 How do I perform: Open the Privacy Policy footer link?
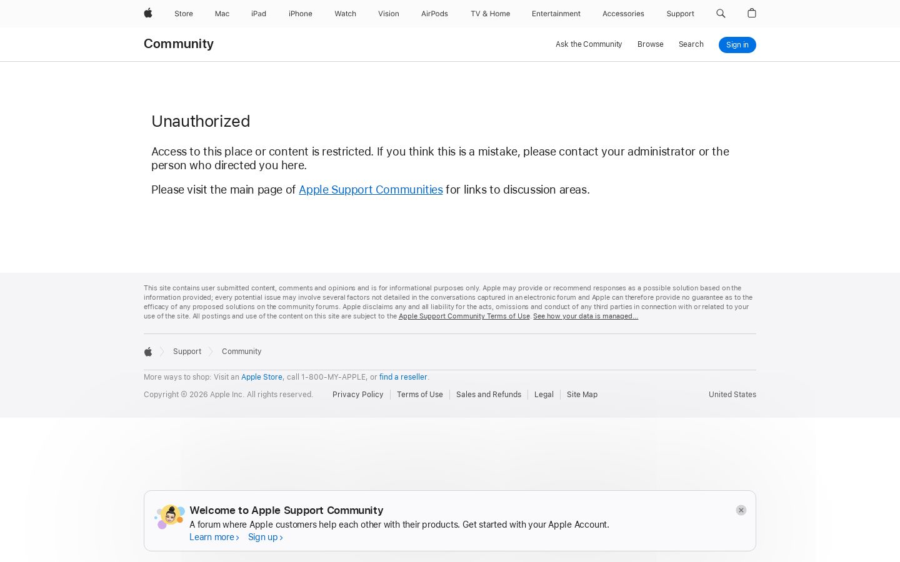click(x=358, y=395)
